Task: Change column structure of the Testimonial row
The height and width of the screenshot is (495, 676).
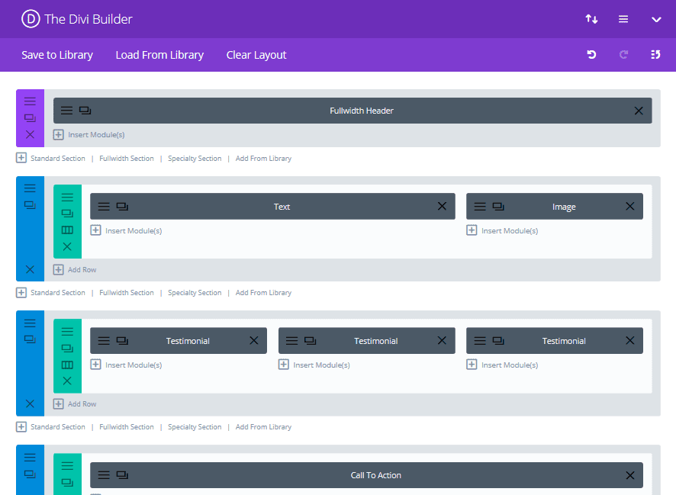Action: pos(67,364)
